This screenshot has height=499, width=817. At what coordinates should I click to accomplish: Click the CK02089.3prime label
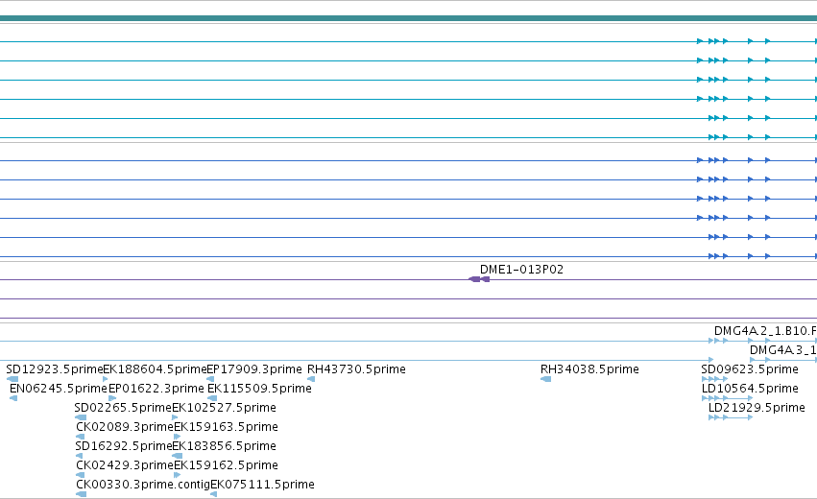[x=125, y=427]
